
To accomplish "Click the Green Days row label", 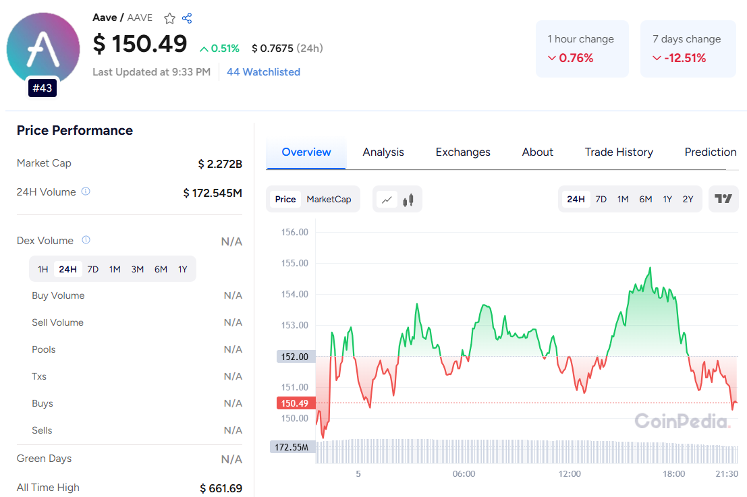I will click(45, 459).
